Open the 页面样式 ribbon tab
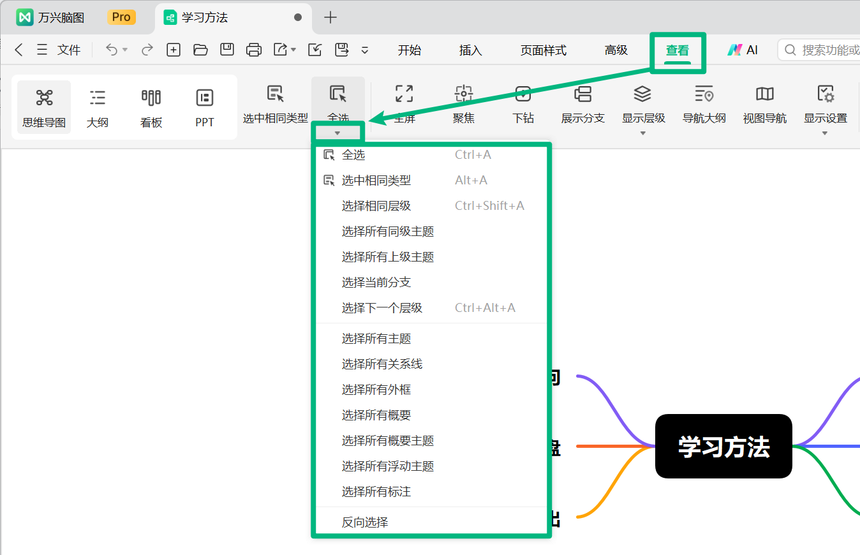The width and height of the screenshot is (860, 555). coord(544,50)
